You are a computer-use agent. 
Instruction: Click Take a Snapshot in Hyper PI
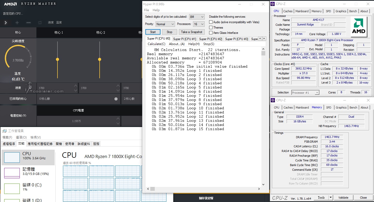192,32
